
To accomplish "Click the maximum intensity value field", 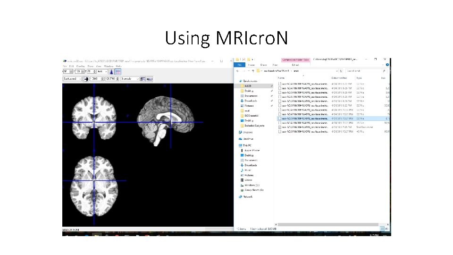I will 112,79.
